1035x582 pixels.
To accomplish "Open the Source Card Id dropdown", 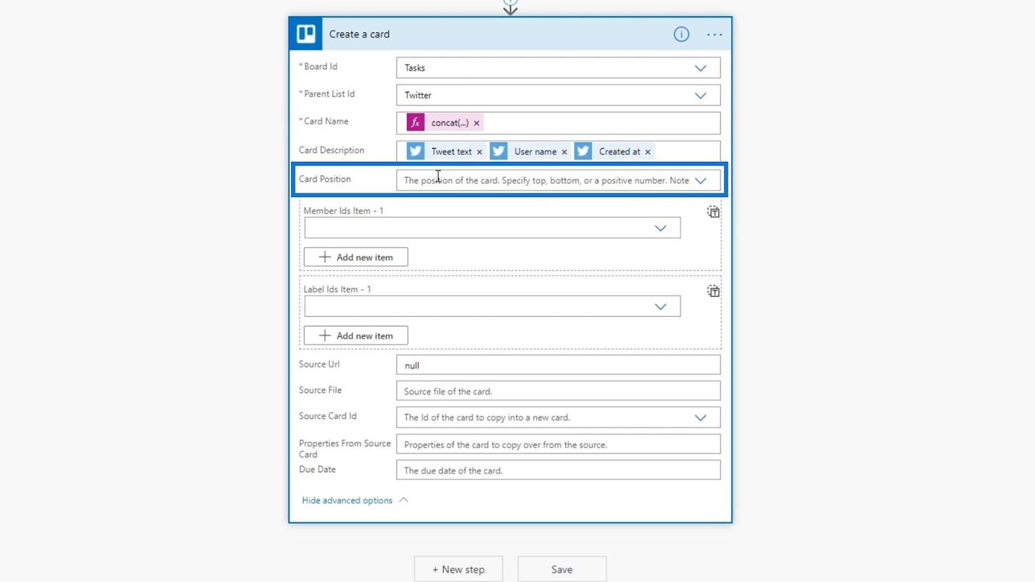I will (701, 418).
